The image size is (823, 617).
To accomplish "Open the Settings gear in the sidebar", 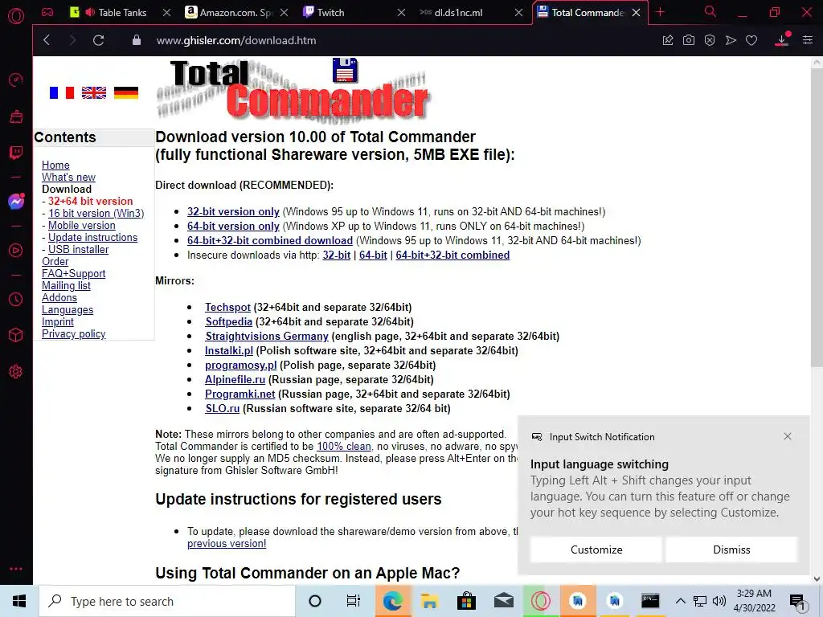I will [16, 371].
